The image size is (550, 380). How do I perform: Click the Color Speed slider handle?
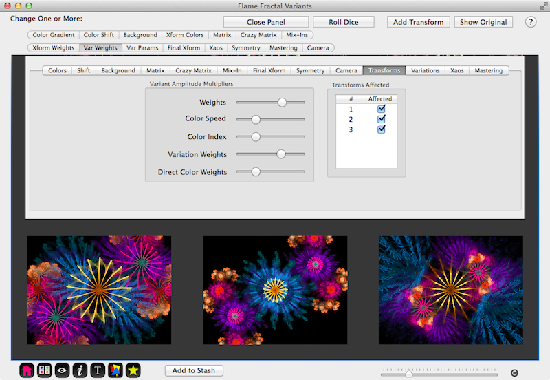[256, 119]
